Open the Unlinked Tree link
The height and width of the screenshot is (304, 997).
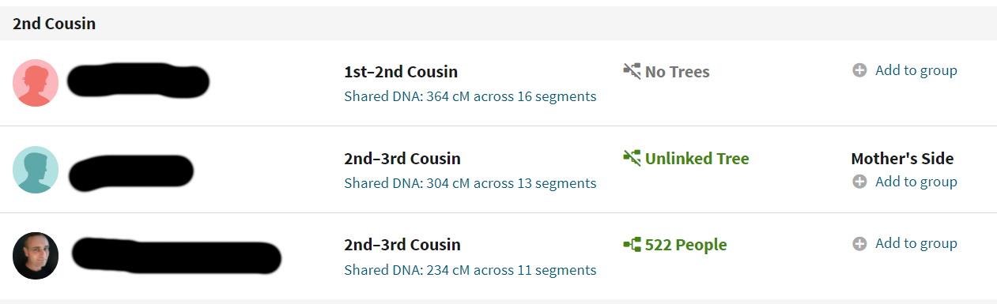click(x=697, y=159)
